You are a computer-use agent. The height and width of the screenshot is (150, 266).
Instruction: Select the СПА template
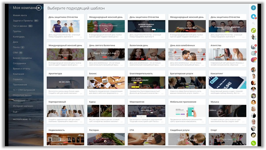click(x=146, y=137)
